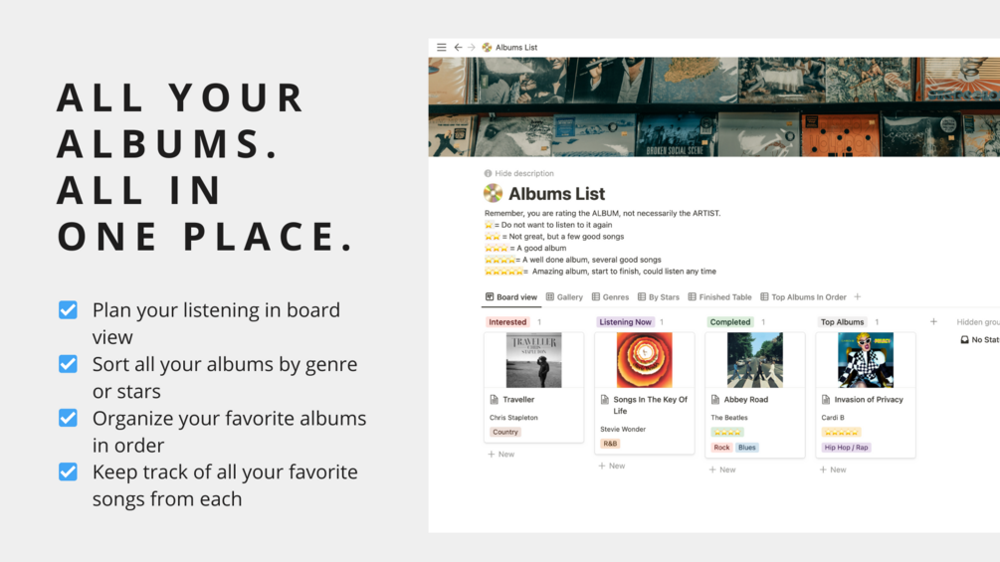Click the Albums List disc page icon
This screenshot has width=1000, height=562.
(493, 193)
